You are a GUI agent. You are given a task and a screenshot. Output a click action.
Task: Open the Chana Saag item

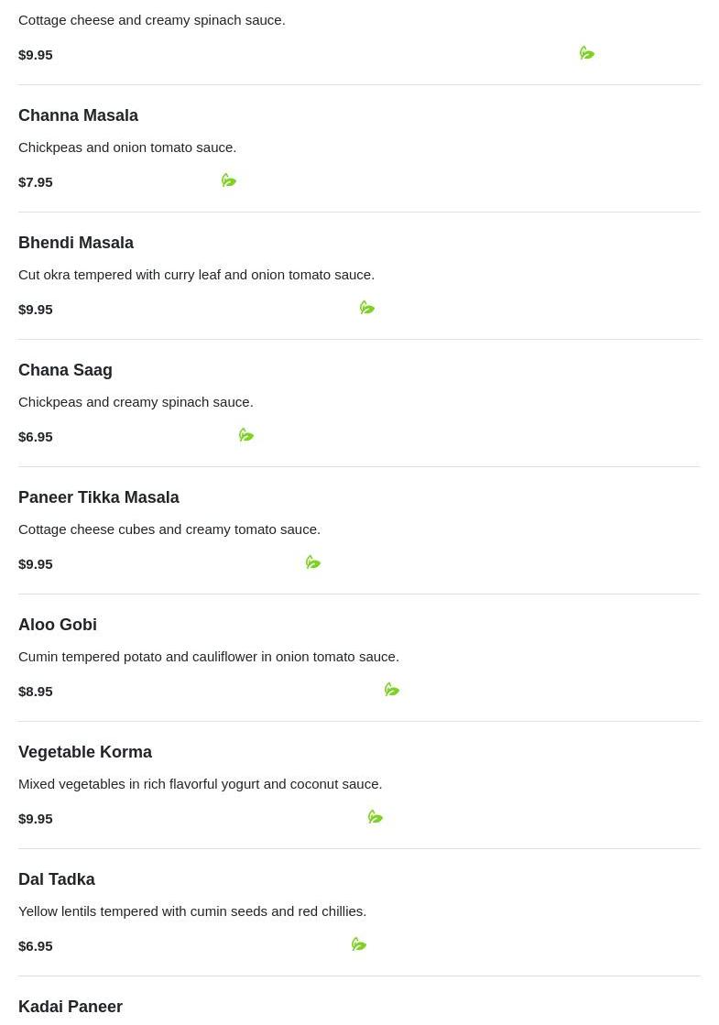point(65,370)
